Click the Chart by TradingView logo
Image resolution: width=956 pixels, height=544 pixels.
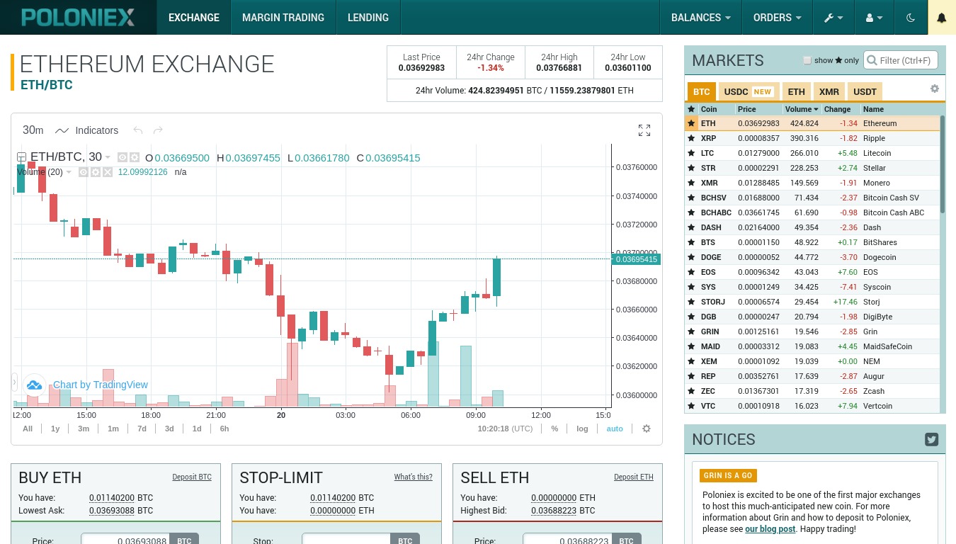point(34,385)
